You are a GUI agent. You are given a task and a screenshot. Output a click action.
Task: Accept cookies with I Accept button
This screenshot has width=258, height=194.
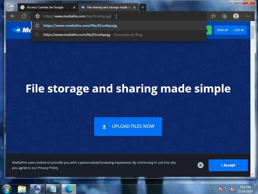coord(228,165)
